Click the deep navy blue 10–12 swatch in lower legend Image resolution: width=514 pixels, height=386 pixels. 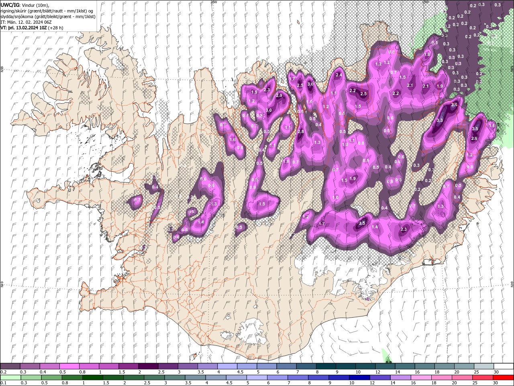click(x=359, y=377)
